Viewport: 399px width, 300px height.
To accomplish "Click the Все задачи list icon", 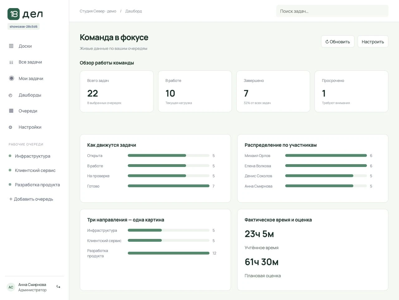I will (x=11, y=62).
